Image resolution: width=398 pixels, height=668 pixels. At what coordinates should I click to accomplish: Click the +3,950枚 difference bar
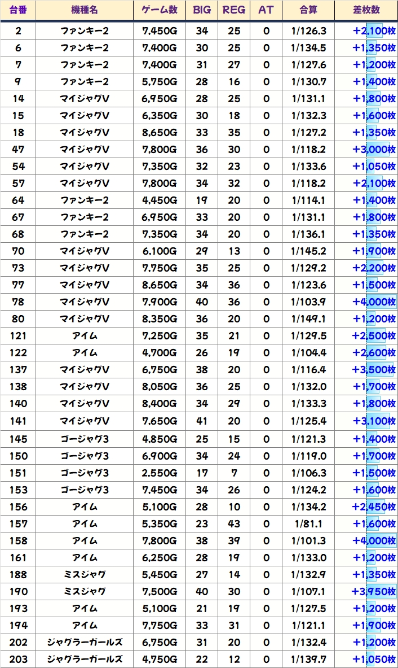(373, 592)
